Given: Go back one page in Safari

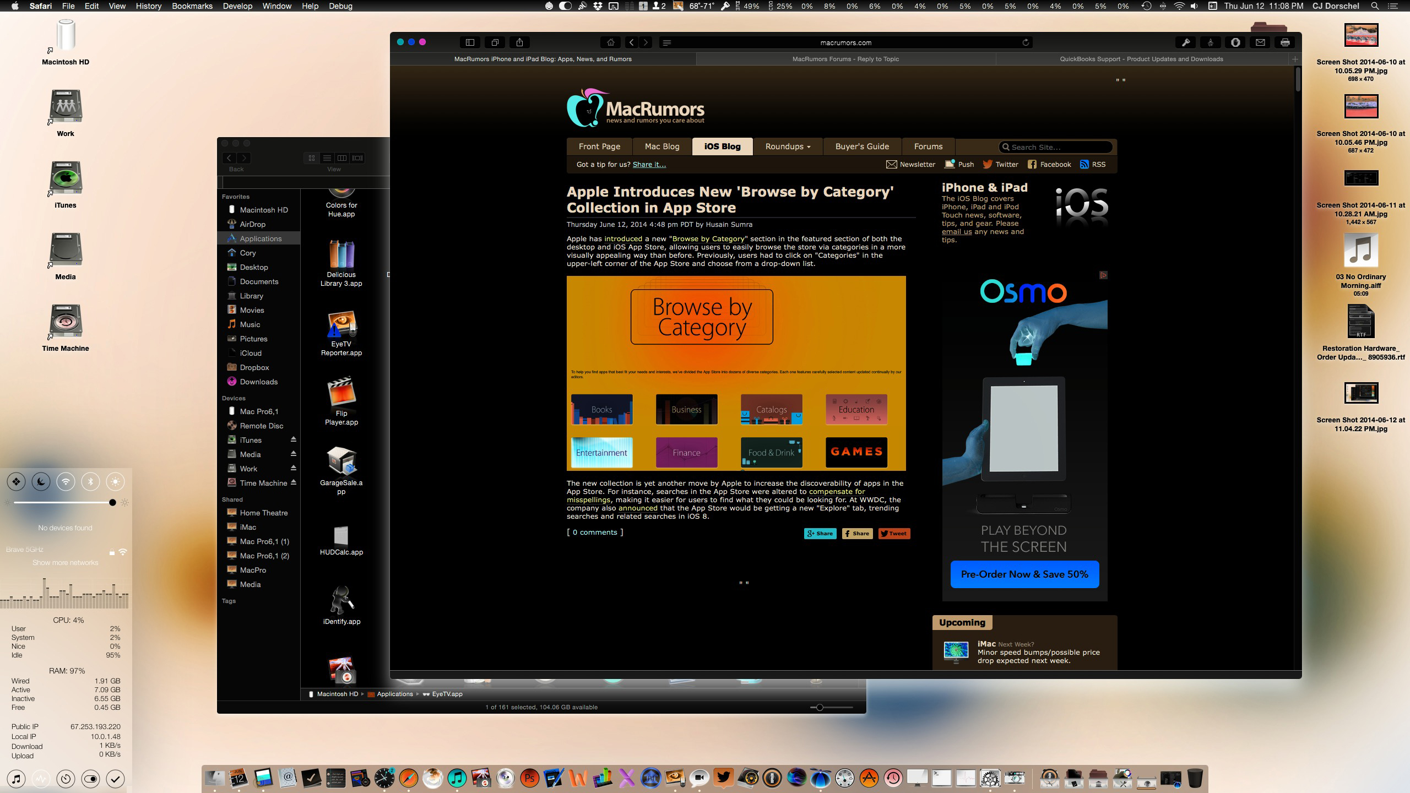Looking at the screenshot, I should [632, 42].
